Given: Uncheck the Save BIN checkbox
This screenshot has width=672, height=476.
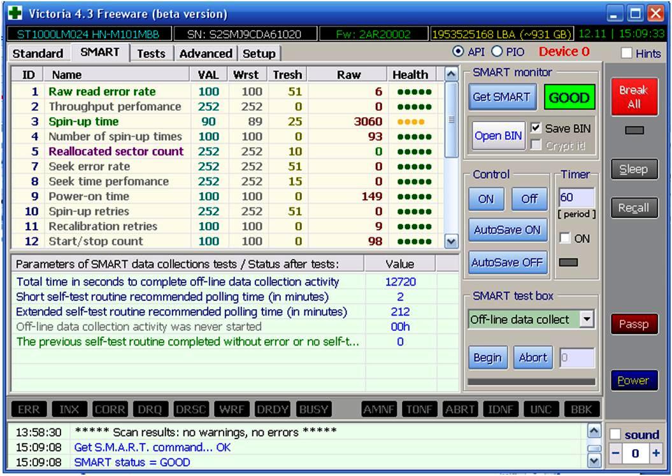Looking at the screenshot, I should pos(536,127).
